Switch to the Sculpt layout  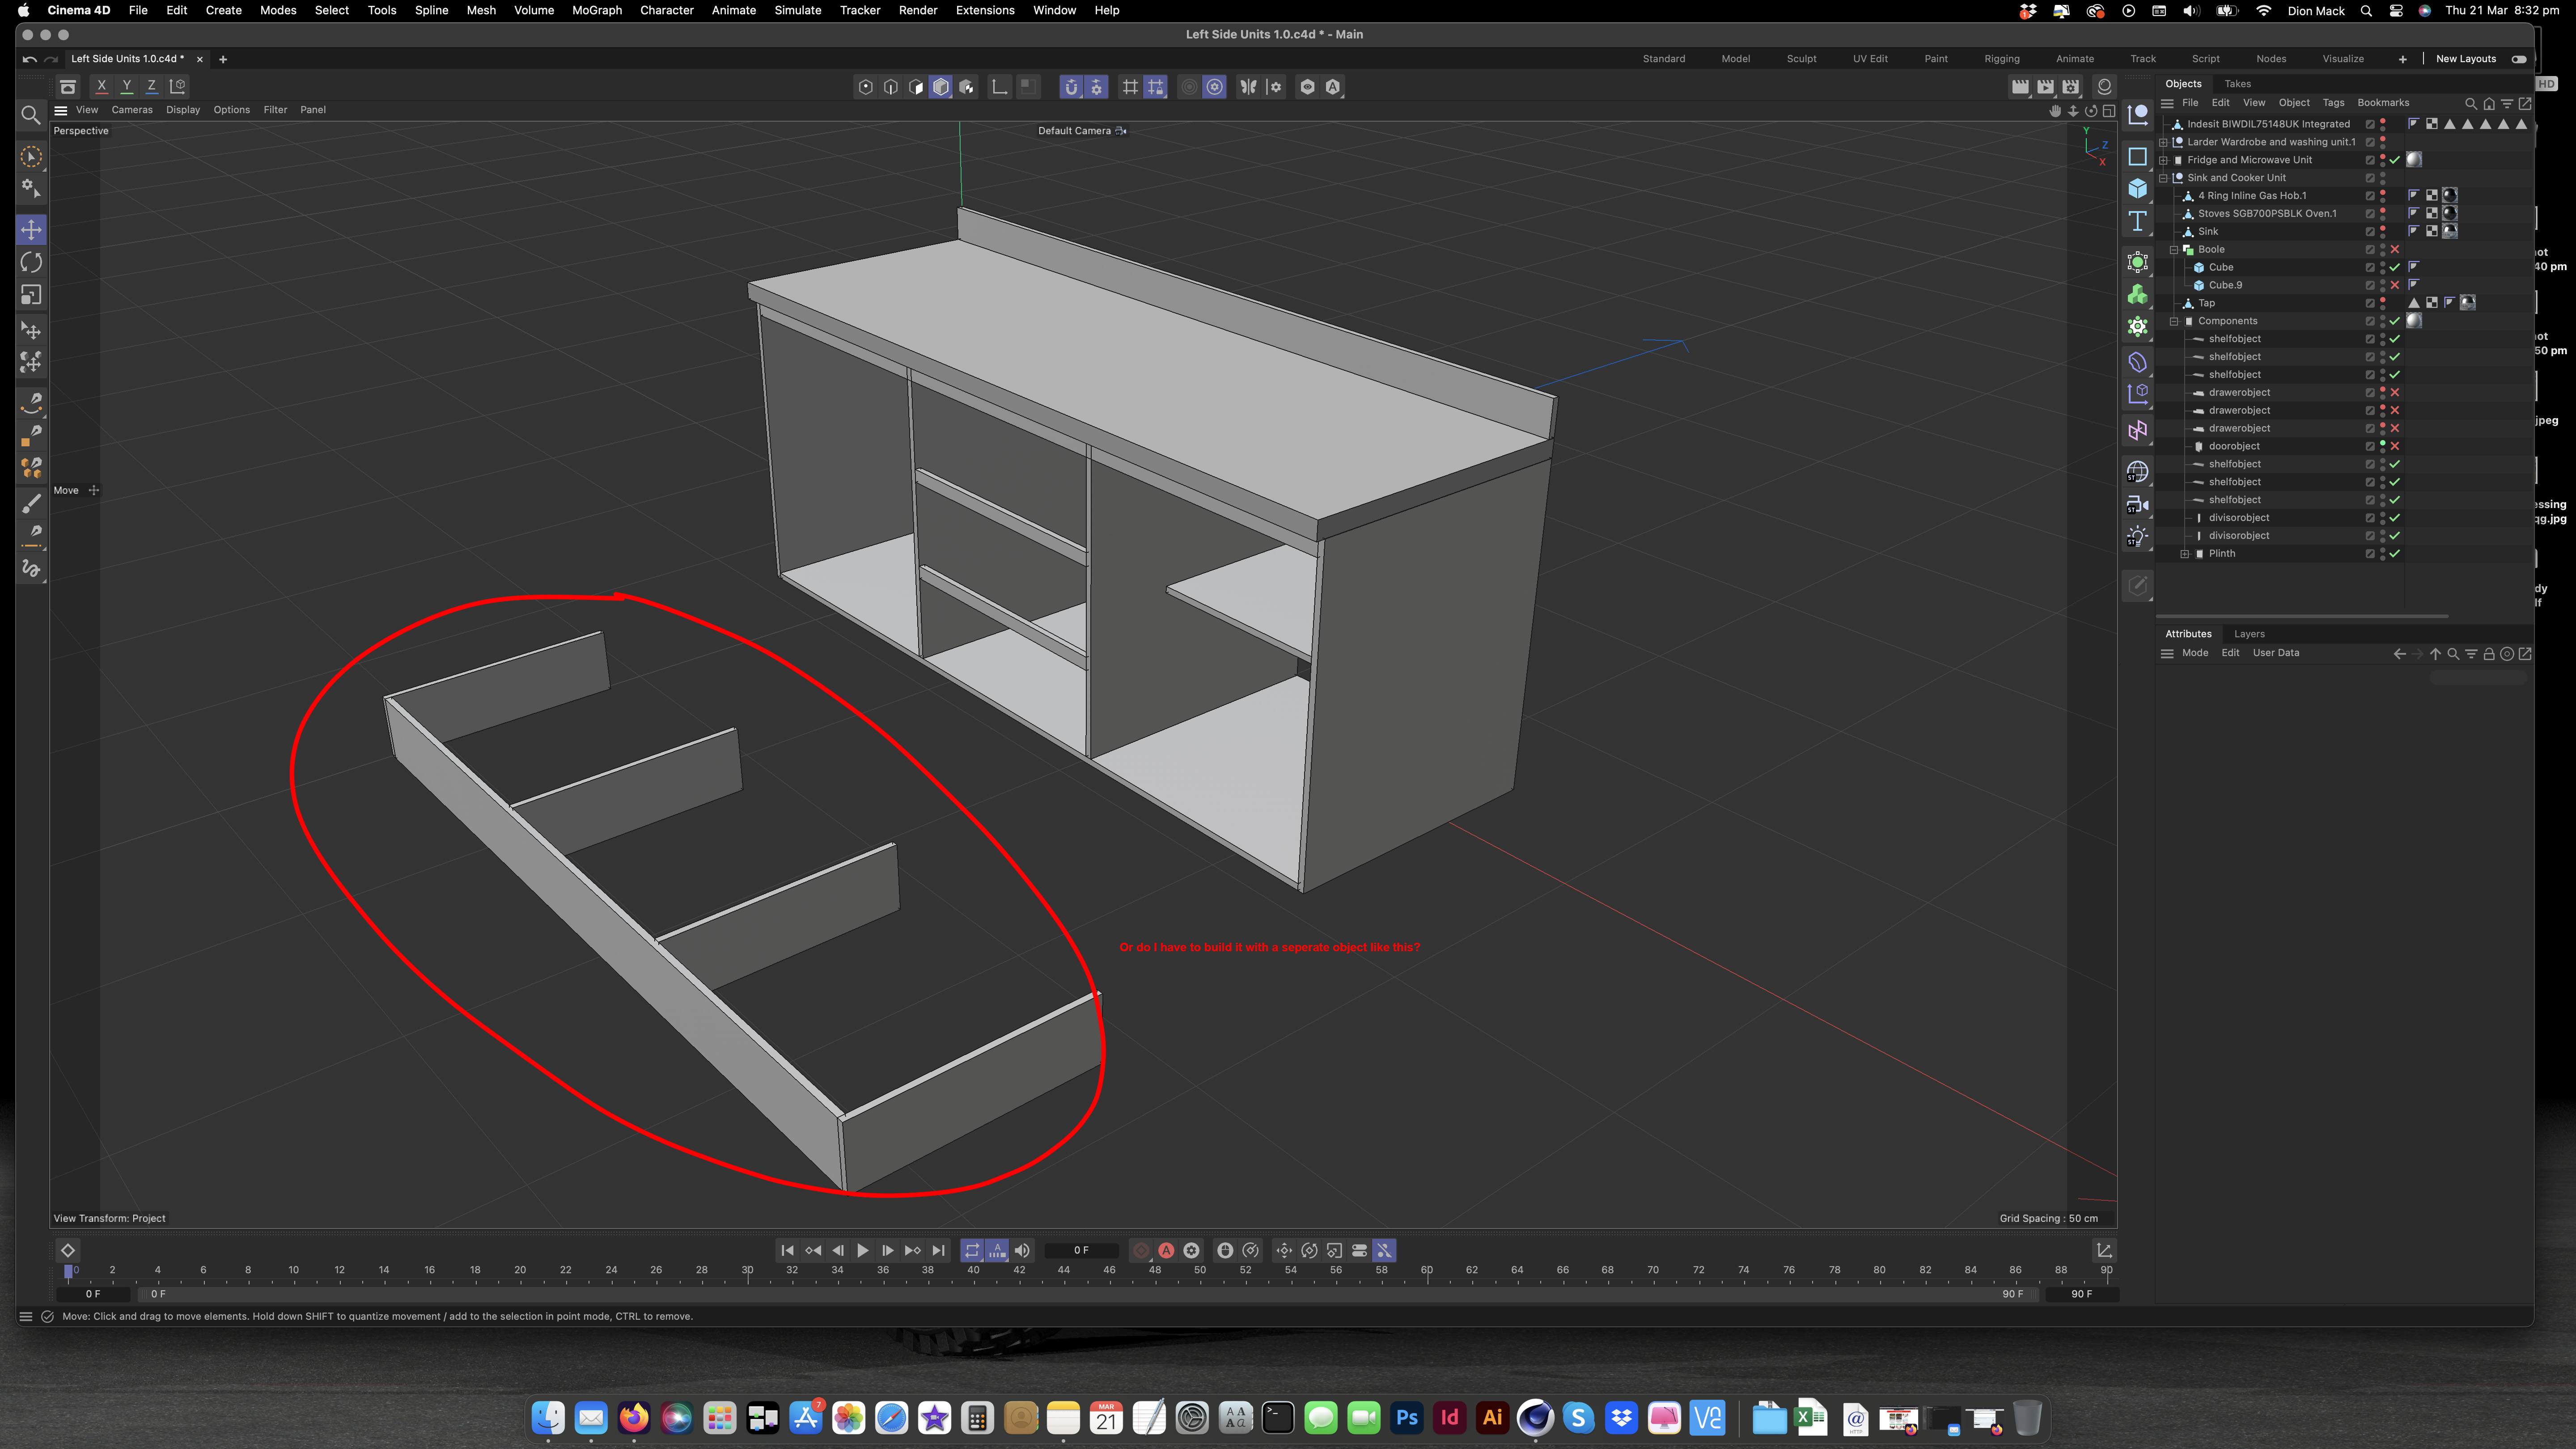(1801, 59)
